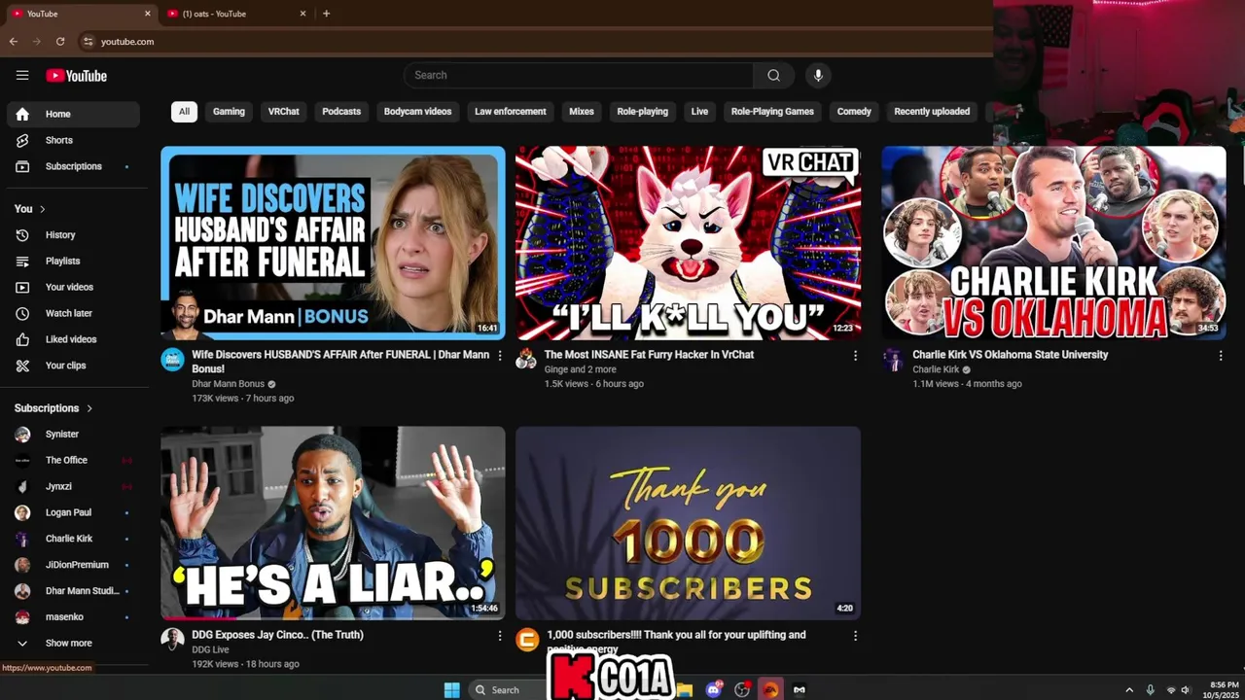Image resolution: width=1245 pixels, height=700 pixels.
Task: Open more options for DDG Exposes video
Action: click(x=500, y=636)
